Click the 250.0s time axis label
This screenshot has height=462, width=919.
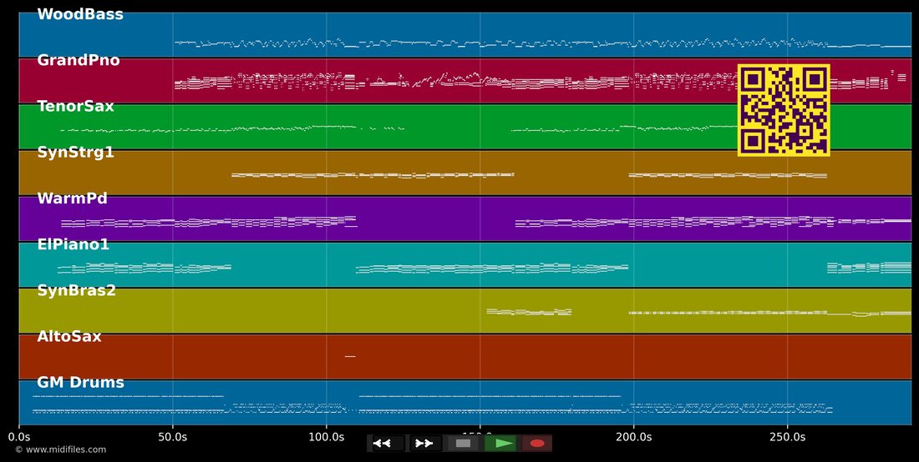tap(787, 437)
